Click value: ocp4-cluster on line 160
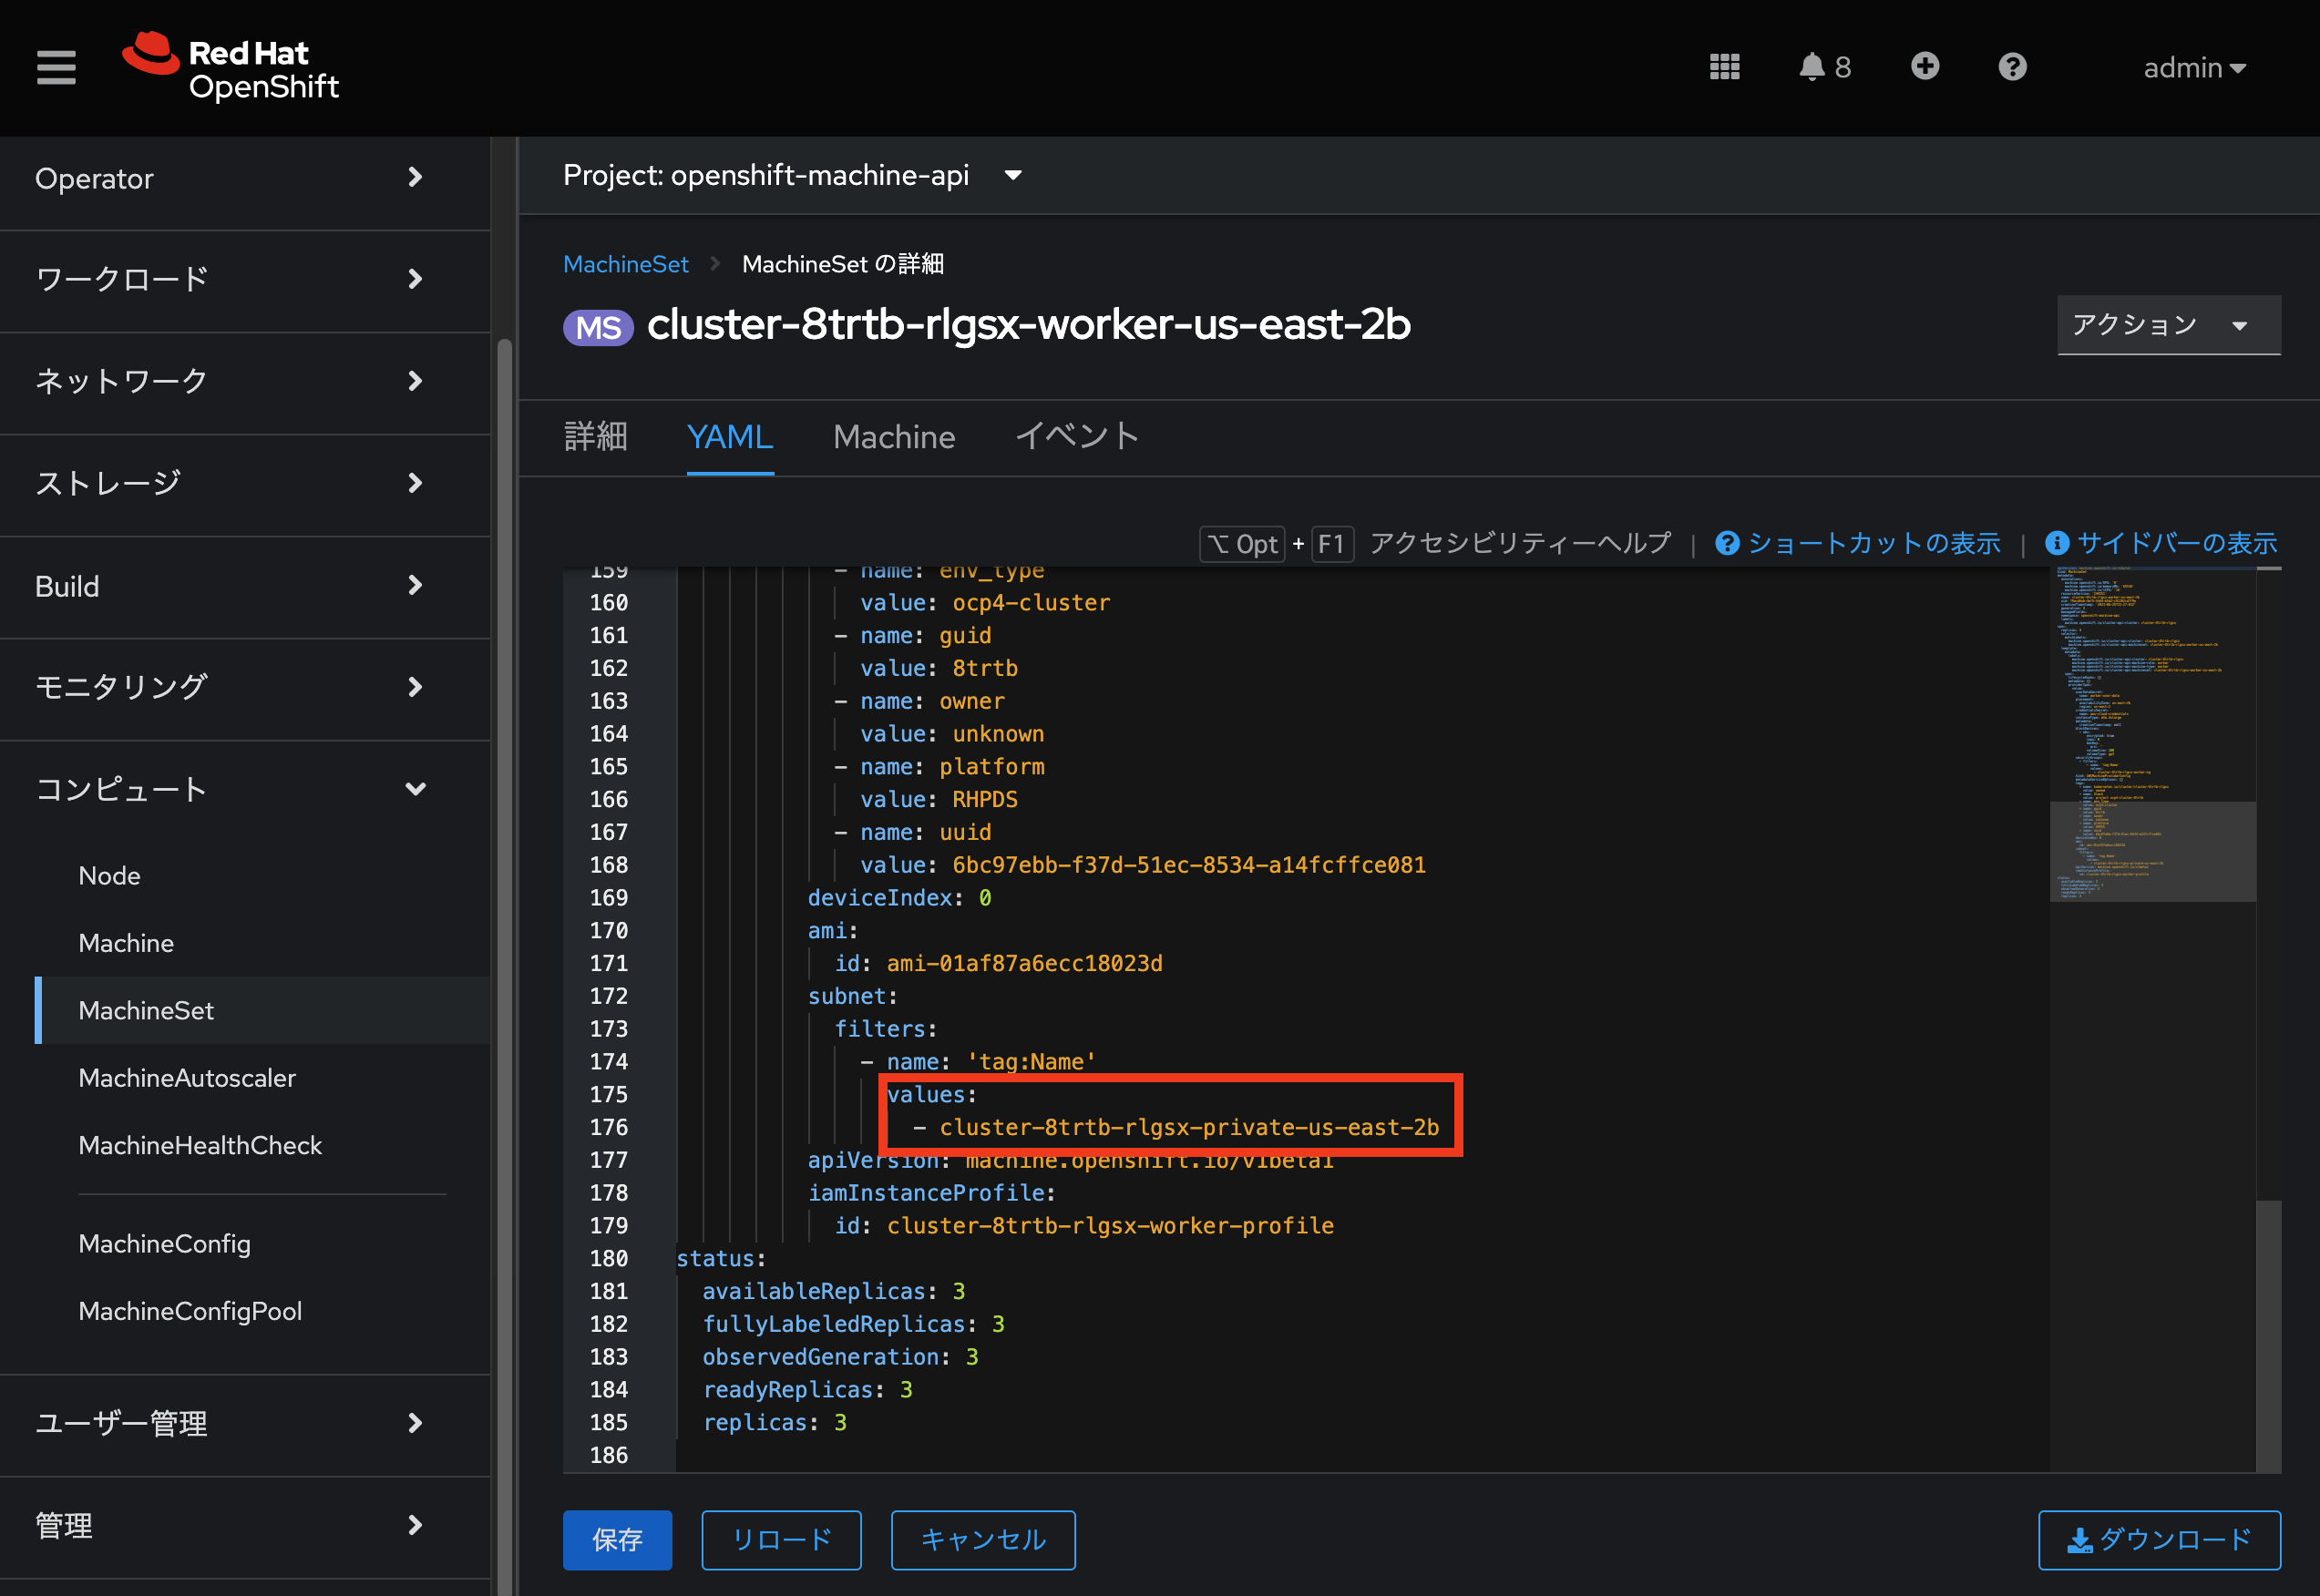Screen dimensions: 2320x1596 (x=985, y=603)
